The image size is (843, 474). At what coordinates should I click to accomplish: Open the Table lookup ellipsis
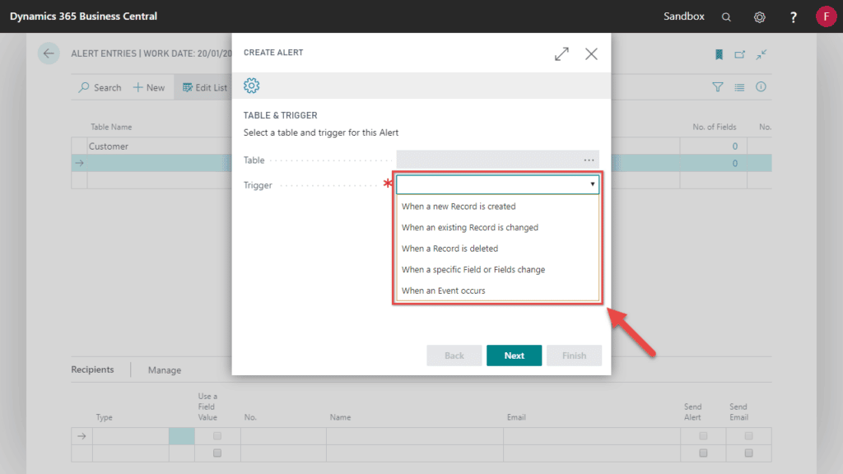coord(588,160)
